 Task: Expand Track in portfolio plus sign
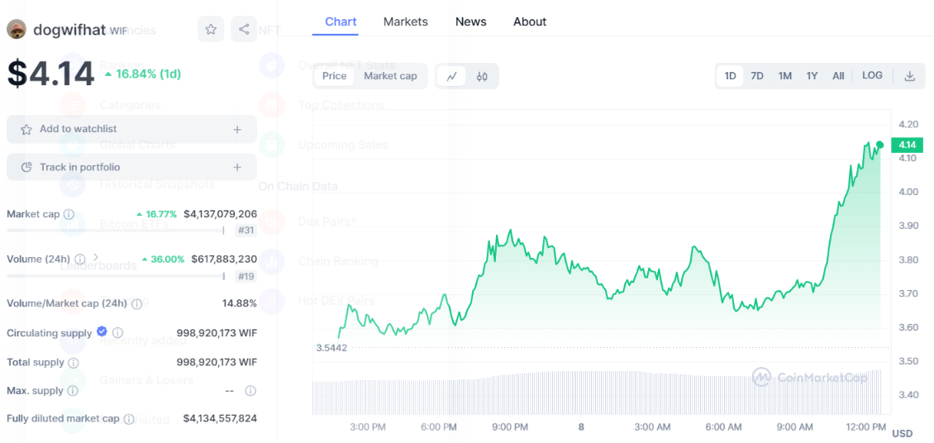[x=237, y=167]
